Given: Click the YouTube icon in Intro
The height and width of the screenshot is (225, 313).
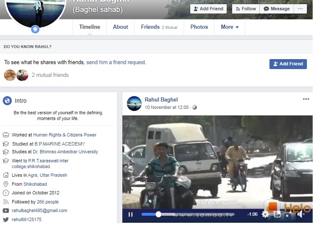Looking at the screenshot, I should (6, 211).
